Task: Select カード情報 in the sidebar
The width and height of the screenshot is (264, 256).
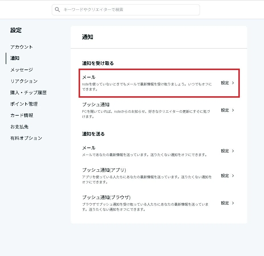Action: (22, 115)
